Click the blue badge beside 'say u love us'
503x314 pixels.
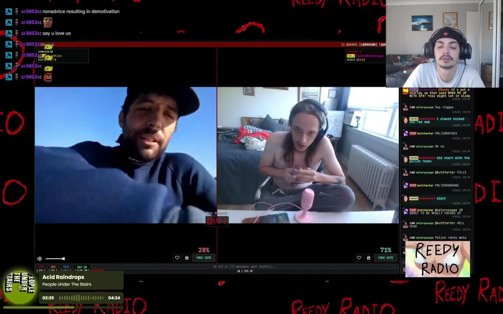[9, 34]
